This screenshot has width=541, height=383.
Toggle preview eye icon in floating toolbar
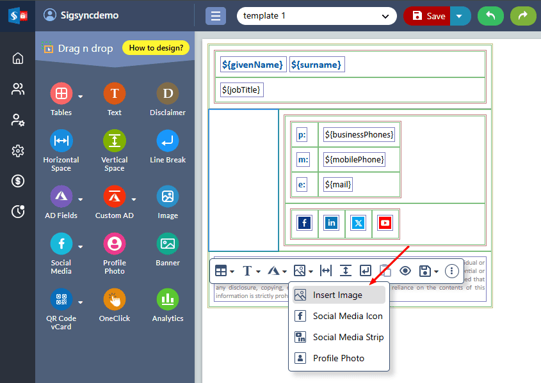pyautogui.click(x=405, y=271)
